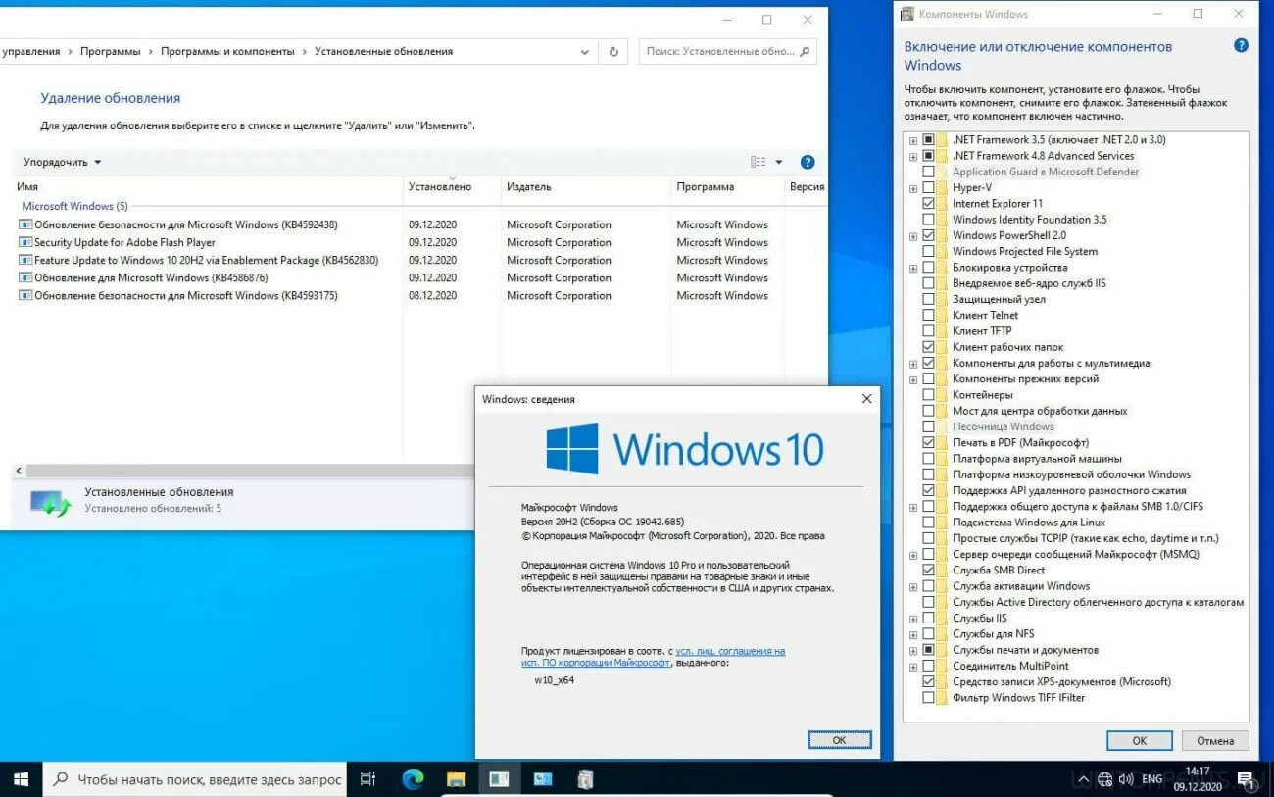Open the notification center icon
1274x797 pixels.
(x=1248, y=780)
